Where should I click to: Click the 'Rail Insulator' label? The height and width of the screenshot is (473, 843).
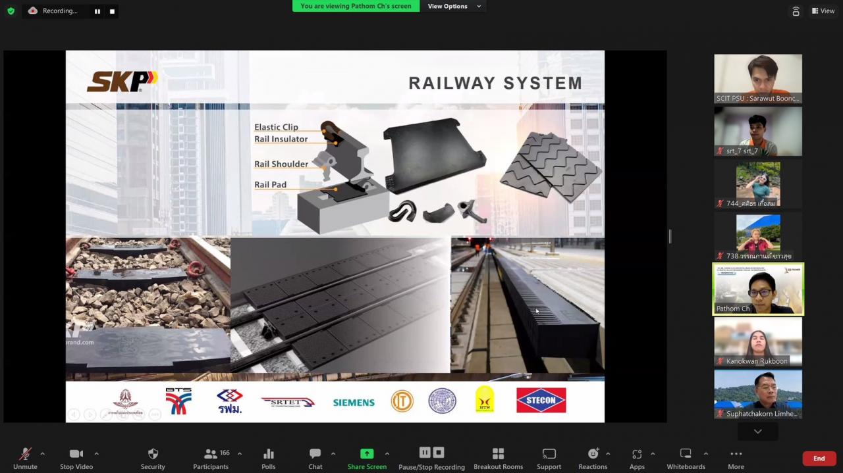(281, 139)
